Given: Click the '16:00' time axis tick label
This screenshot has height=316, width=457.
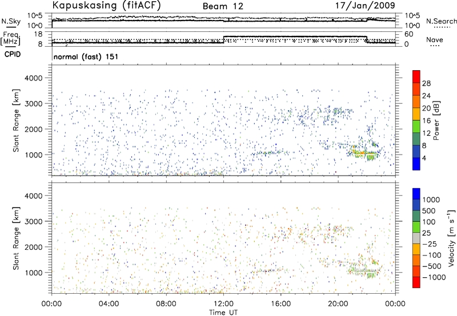Looking at the screenshot, I should point(280,304).
